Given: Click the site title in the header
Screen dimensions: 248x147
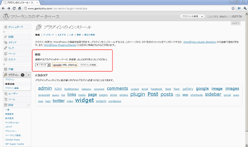Looking at the screenshot, I should [35, 16].
